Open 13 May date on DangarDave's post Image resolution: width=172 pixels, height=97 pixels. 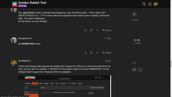(108, 38)
